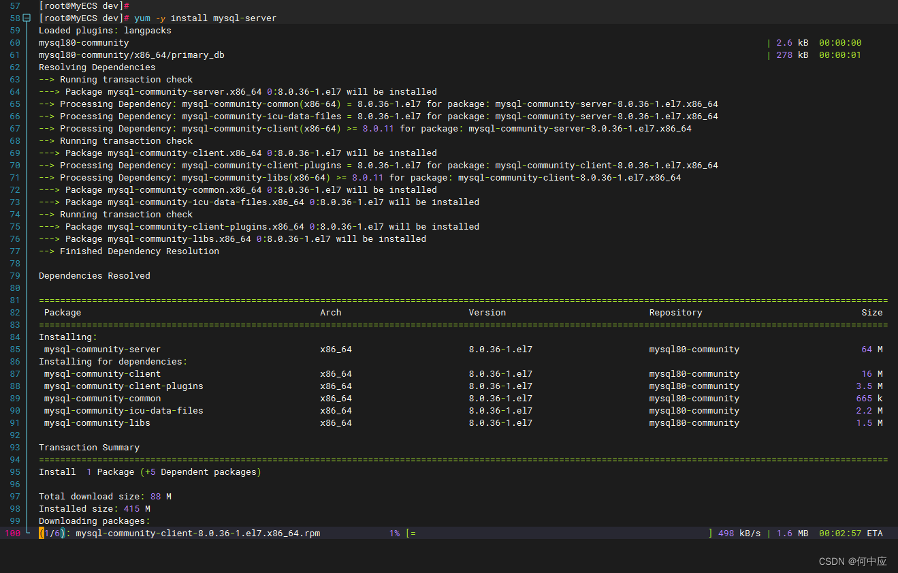Click the '278 kB' download size
The width and height of the screenshot is (898, 573).
pyautogui.click(x=792, y=55)
